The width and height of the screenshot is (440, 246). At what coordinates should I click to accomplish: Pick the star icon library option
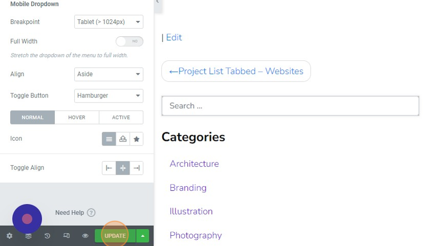137,139
